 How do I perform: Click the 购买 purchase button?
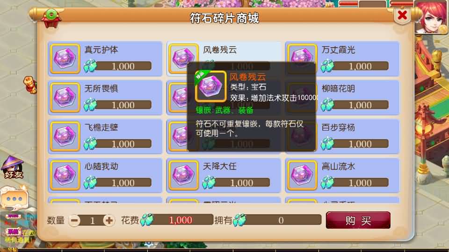[358, 220]
